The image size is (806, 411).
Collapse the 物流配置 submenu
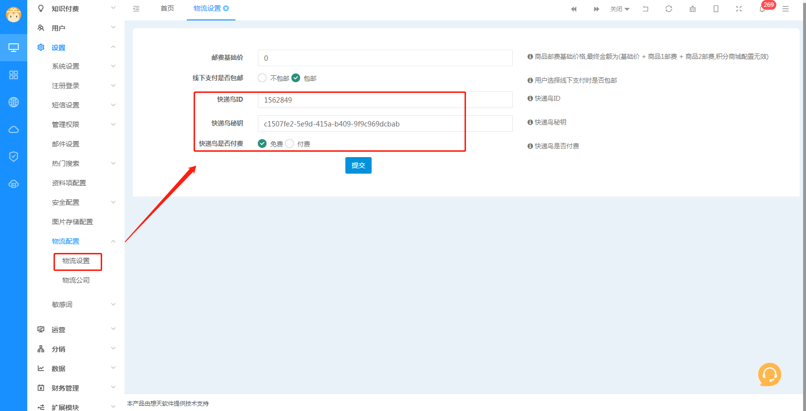click(113, 241)
